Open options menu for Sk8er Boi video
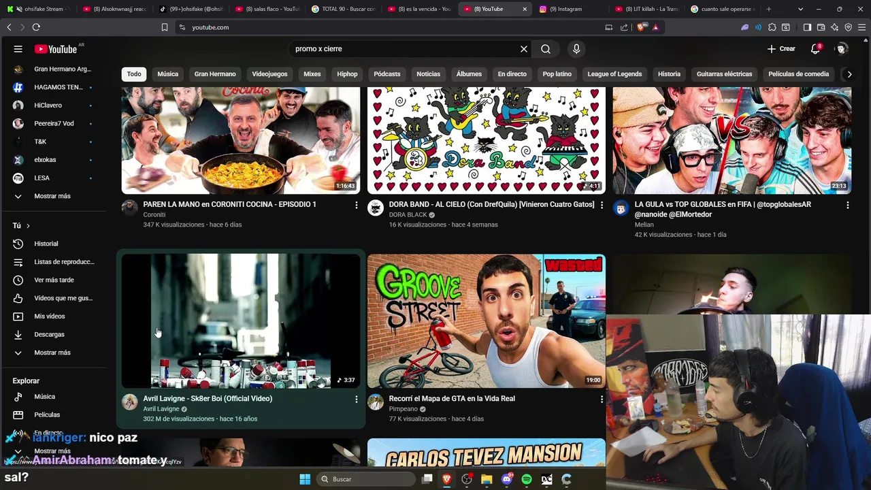This screenshot has width=871, height=490. 356,399
